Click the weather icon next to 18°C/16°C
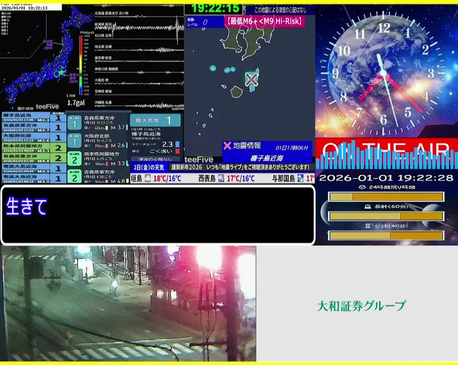The height and width of the screenshot is (365, 458). (148, 178)
